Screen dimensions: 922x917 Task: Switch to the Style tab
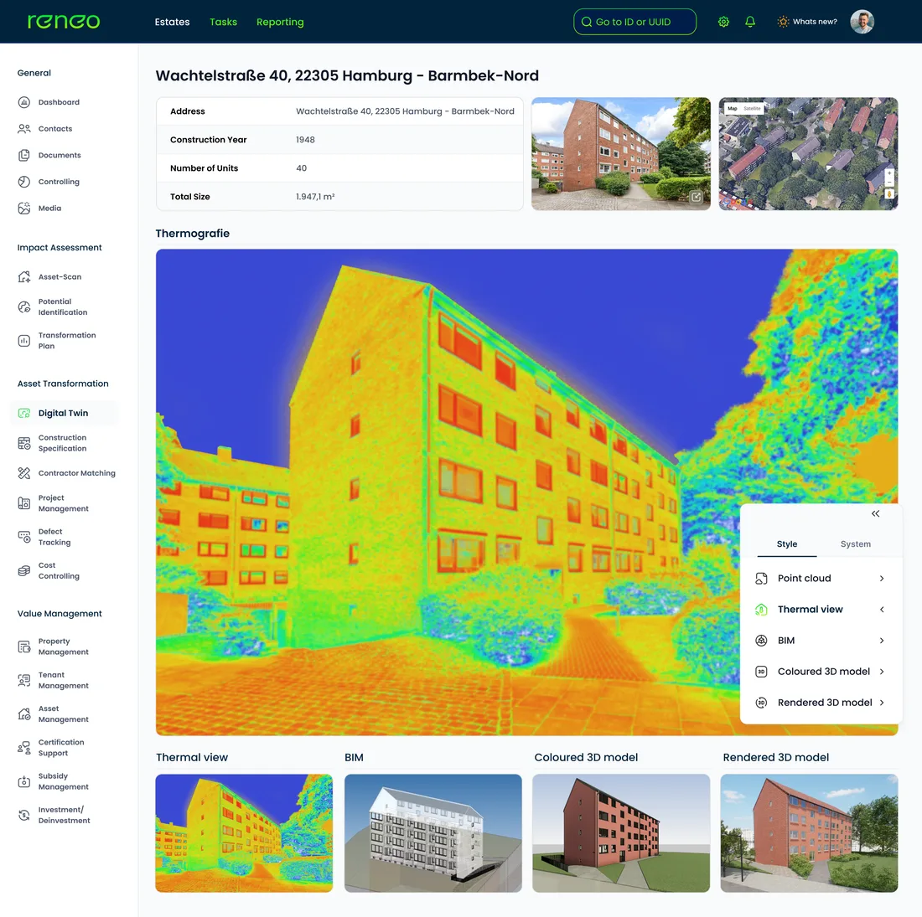click(787, 544)
